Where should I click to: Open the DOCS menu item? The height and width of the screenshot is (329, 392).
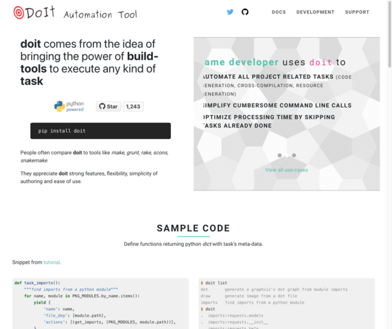tap(279, 12)
